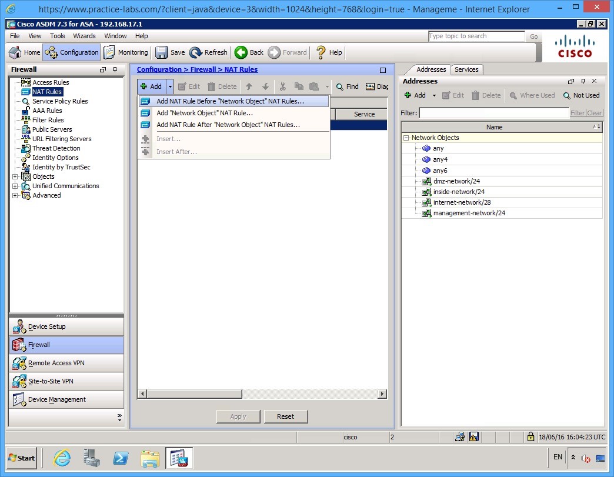The height and width of the screenshot is (477, 614).
Task: Toggle auto-hide pin on Addresses panel
Action: [x=583, y=81]
